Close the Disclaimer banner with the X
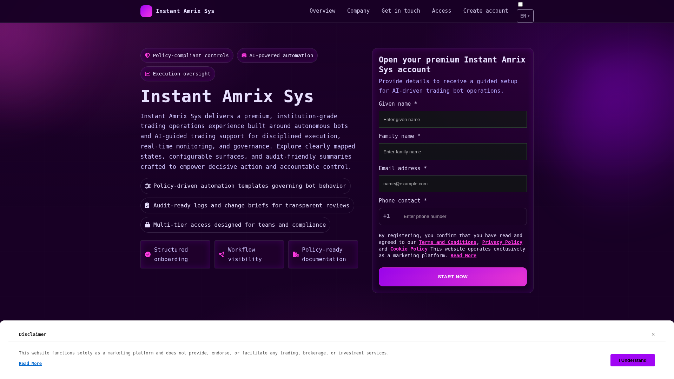 653,334
